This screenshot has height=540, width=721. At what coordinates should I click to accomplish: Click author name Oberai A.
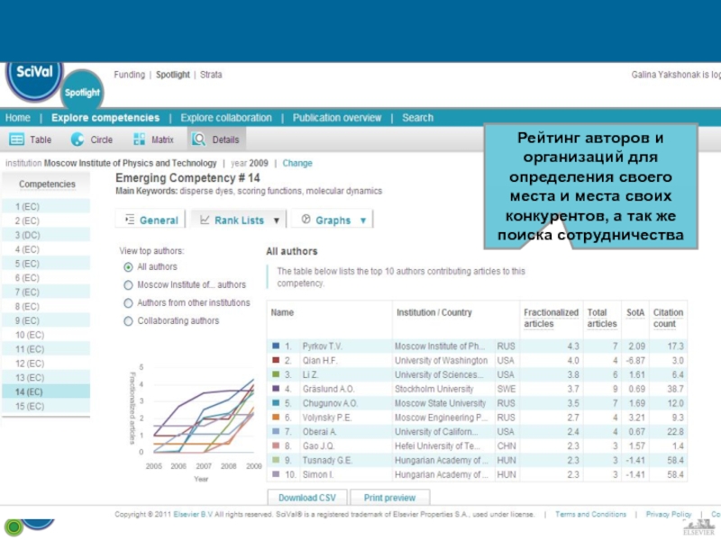click(319, 432)
